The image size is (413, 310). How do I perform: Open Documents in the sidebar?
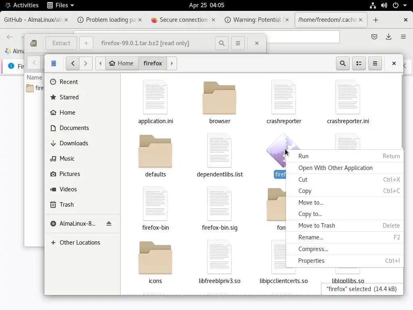[x=82, y=128]
